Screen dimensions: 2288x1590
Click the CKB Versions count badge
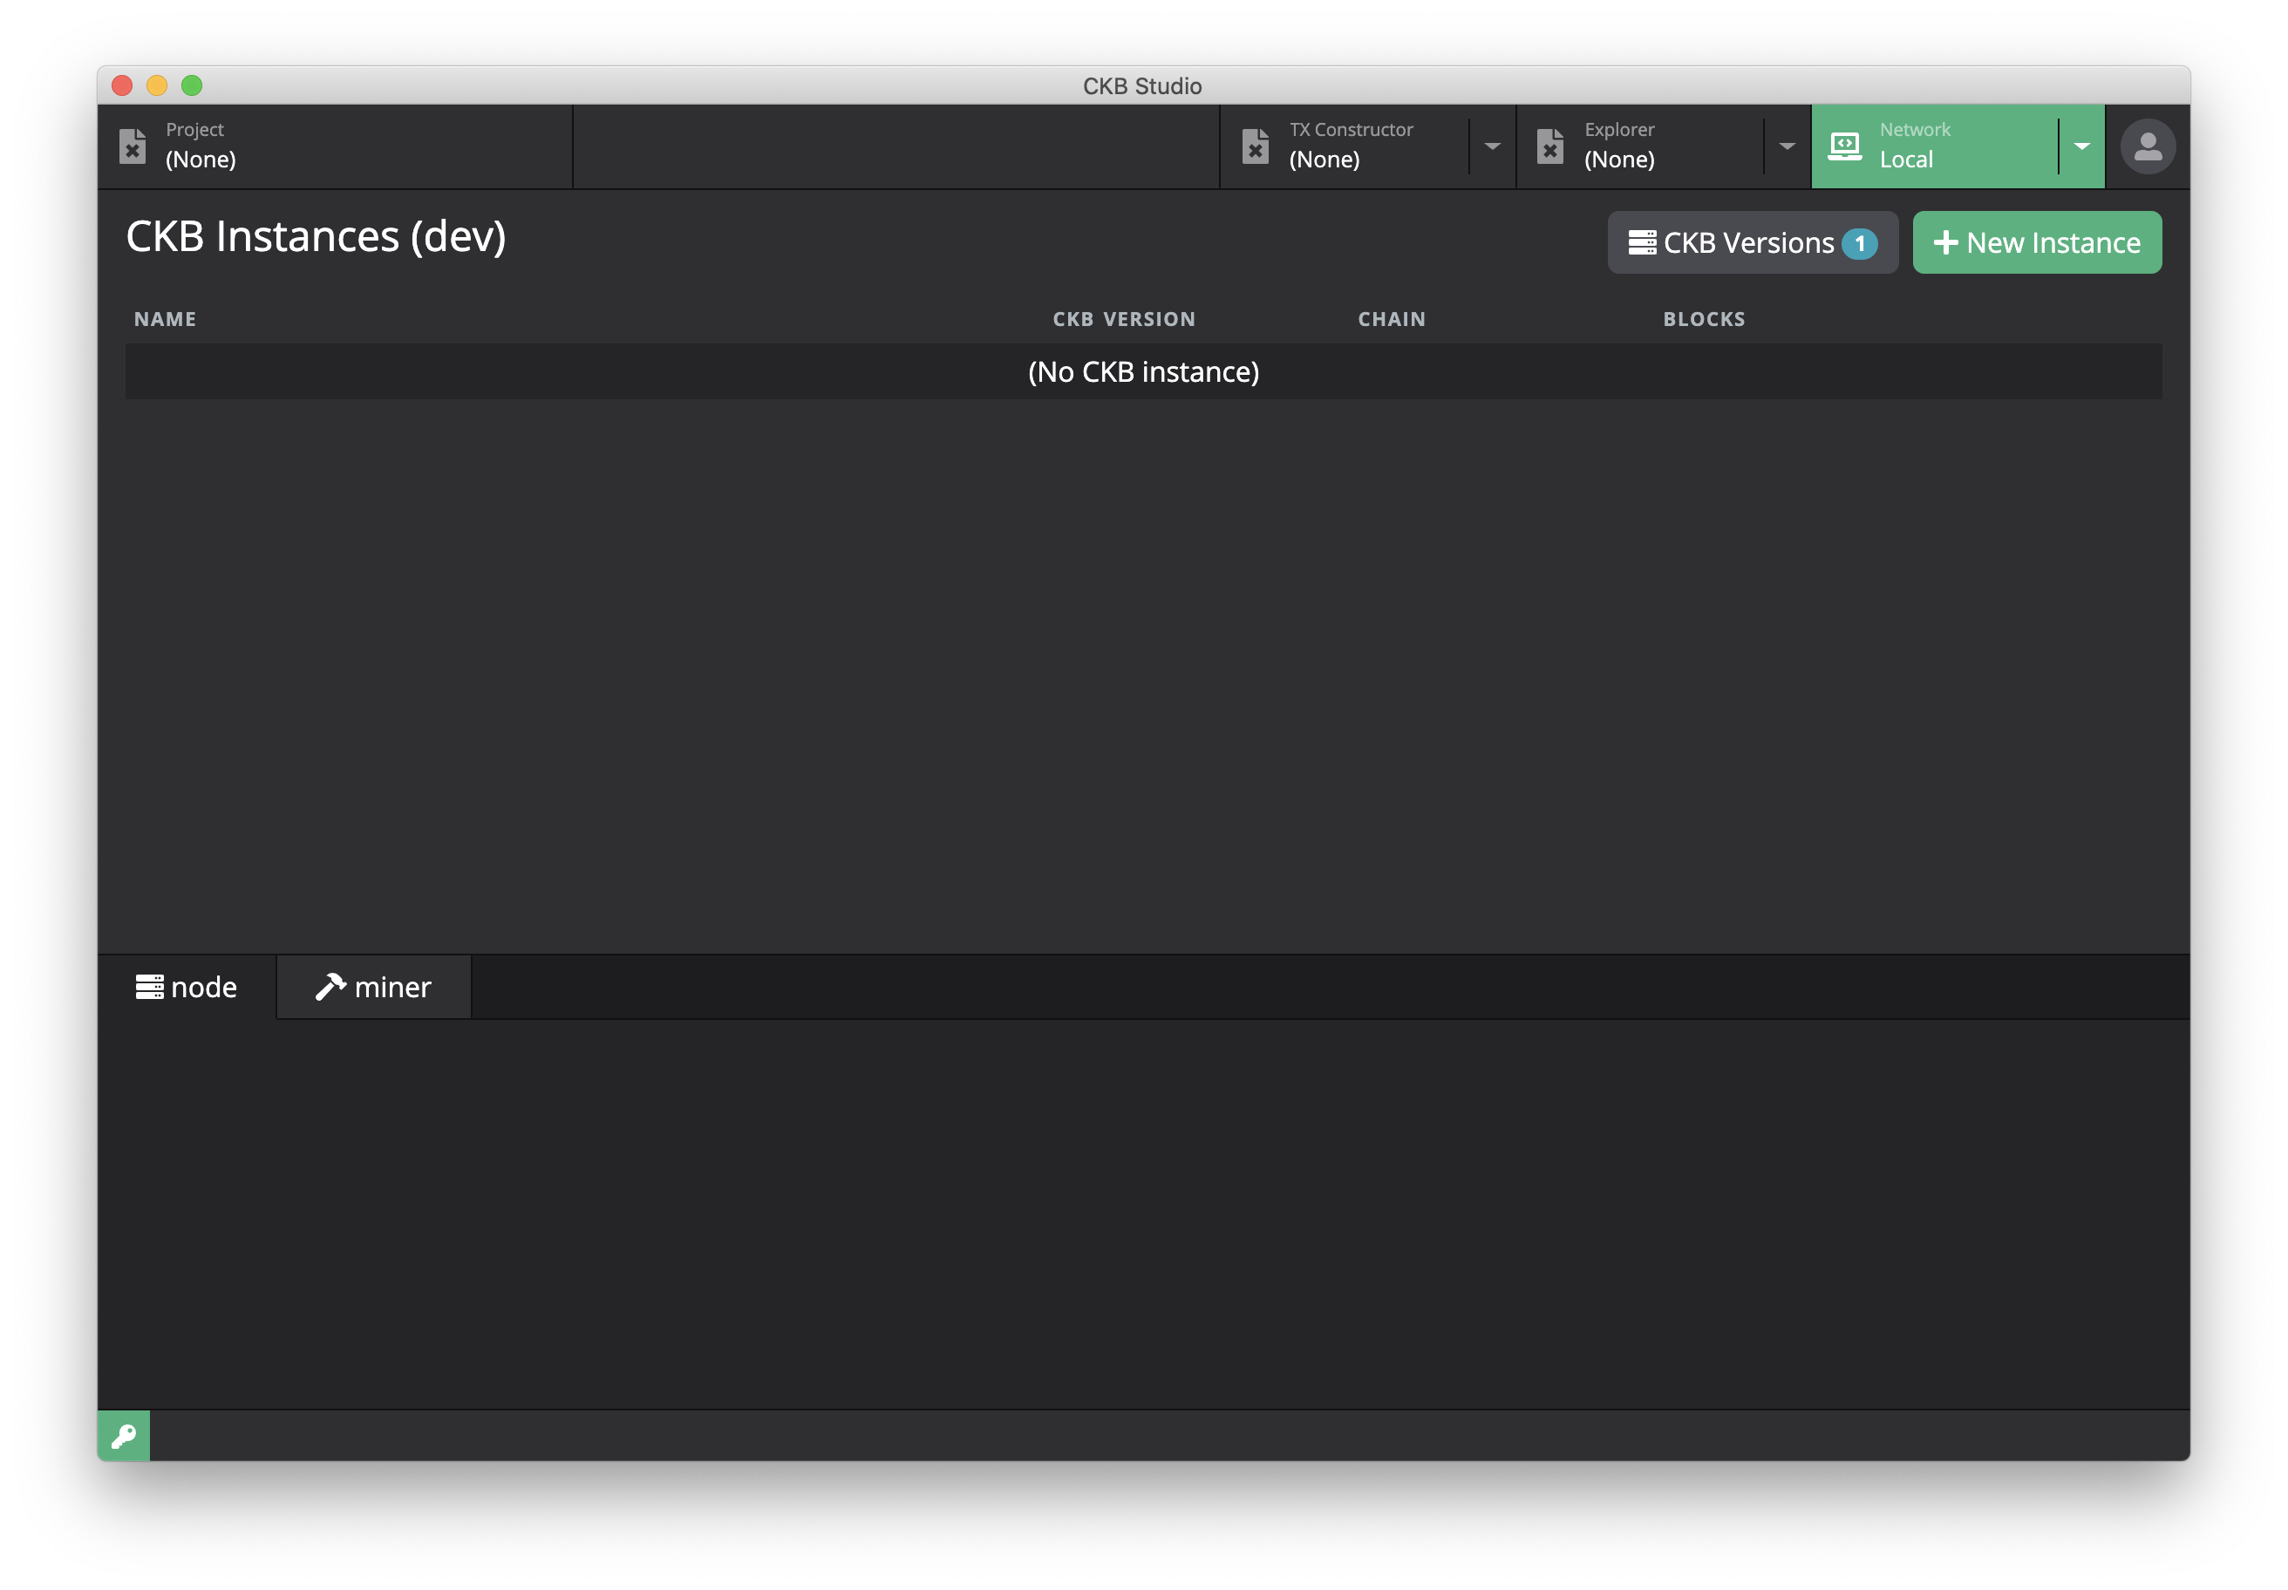point(1858,244)
